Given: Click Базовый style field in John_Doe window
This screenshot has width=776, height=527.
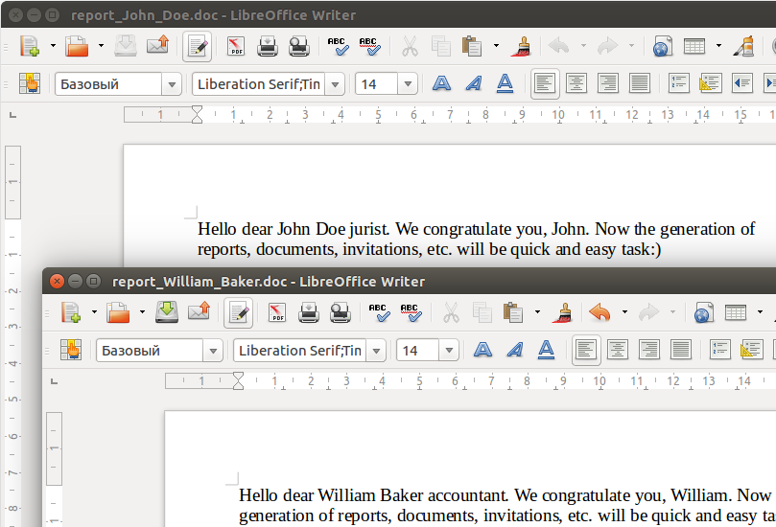Looking at the screenshot, I should pyautogui.click(x=108, y=84).
